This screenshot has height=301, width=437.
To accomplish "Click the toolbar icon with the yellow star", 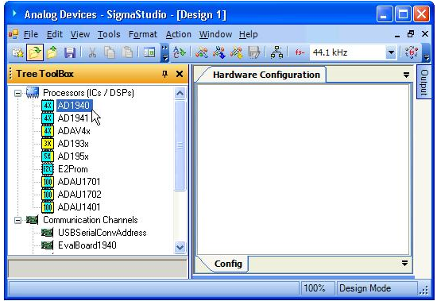I will coord(236,52).
